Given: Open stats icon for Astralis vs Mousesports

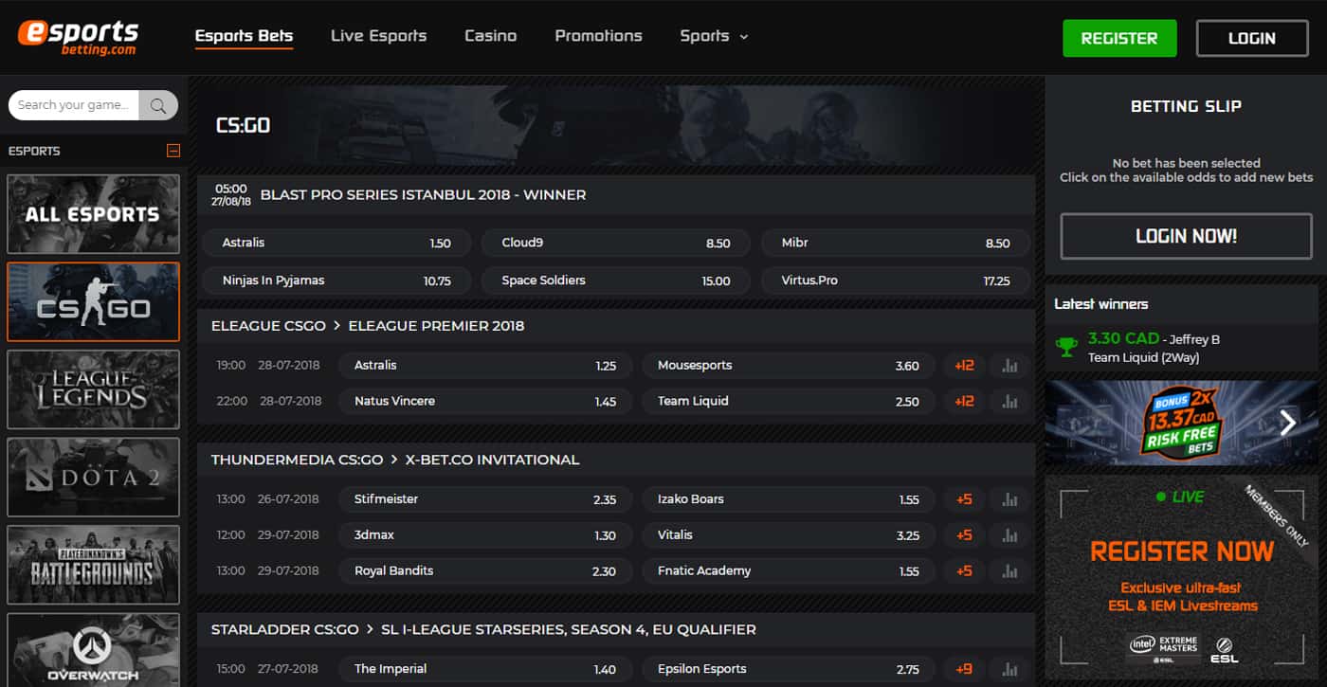Looking at the screenshot, I should point(1009,366).
